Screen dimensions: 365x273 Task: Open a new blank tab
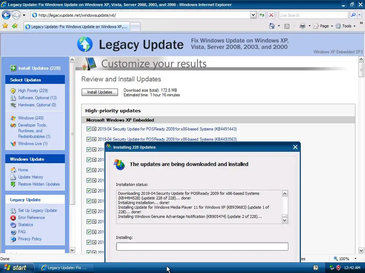pyautogui.click(x=135, y=27)
